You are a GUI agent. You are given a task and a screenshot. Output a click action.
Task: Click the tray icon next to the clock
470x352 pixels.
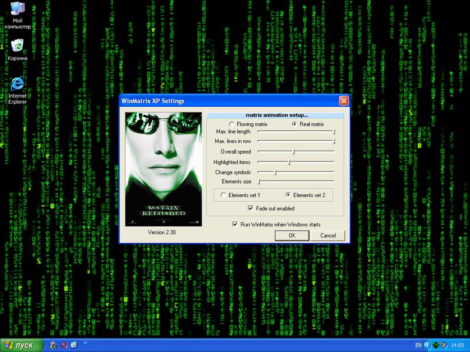[x=444, y=345]
